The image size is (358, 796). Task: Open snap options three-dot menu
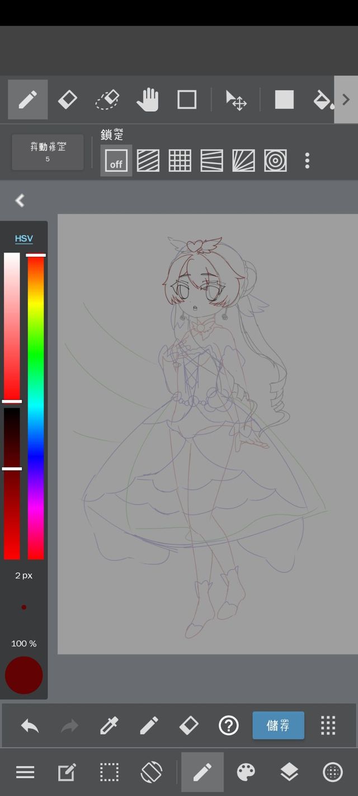[307, 161]
